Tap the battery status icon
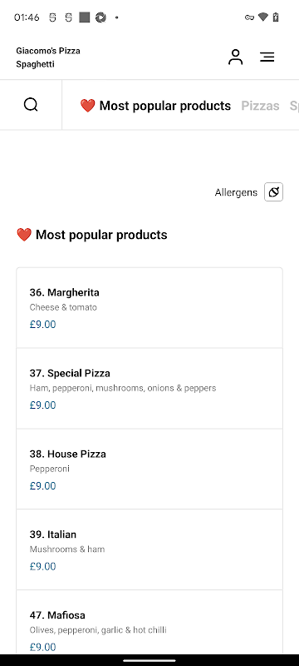 pyautogui.click(x=276, y=17)
